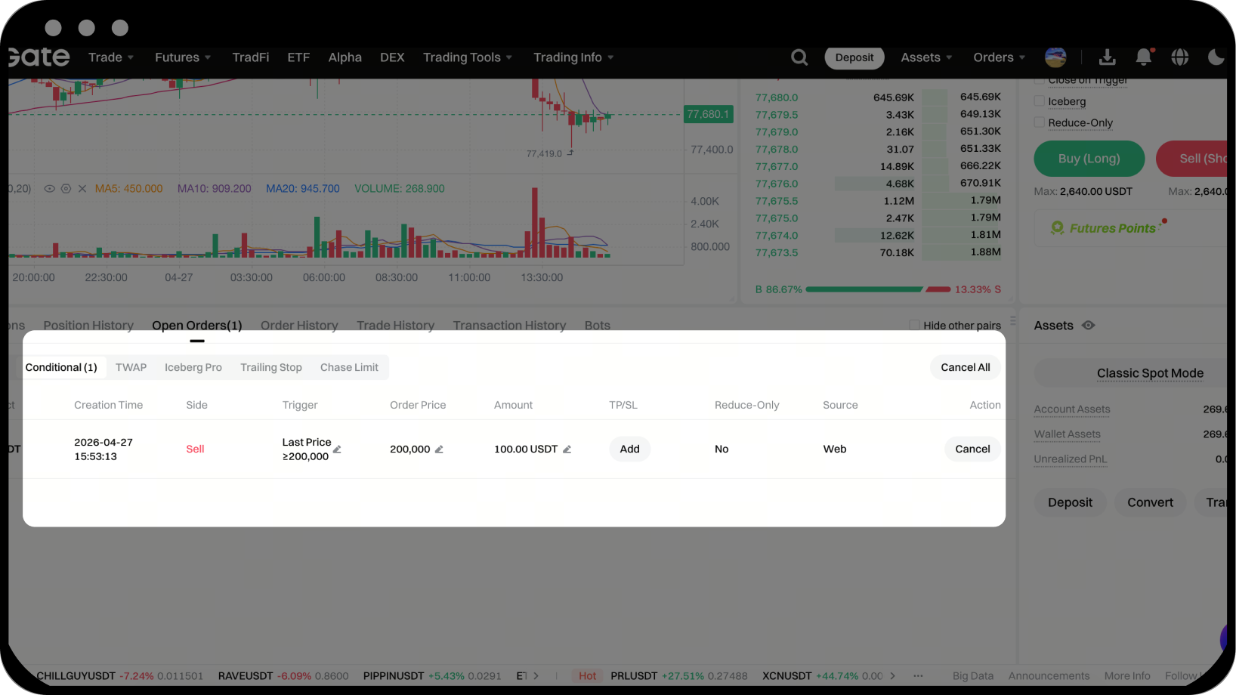Expand the Futures dropdown menu
The width and height of the screenshot is (1236, 695).
tap(183, 57)
